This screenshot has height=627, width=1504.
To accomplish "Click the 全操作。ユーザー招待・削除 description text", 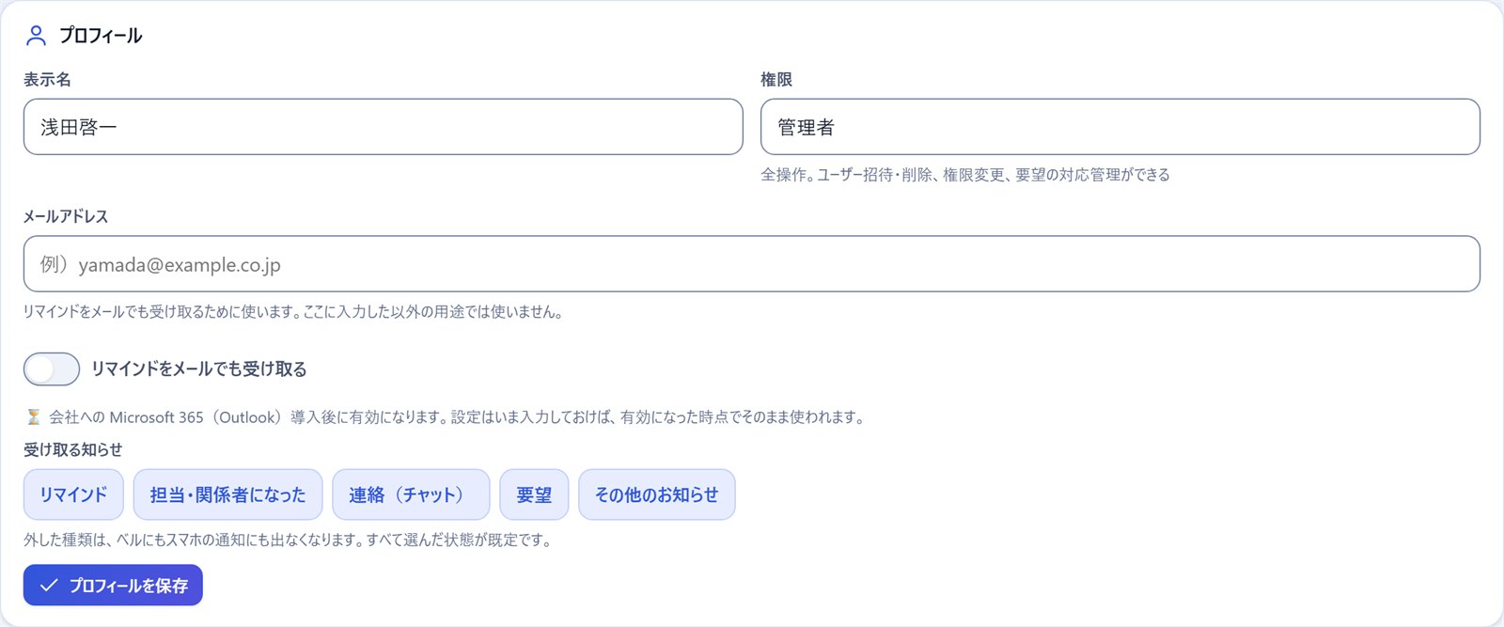I will [x=965, y=175].
